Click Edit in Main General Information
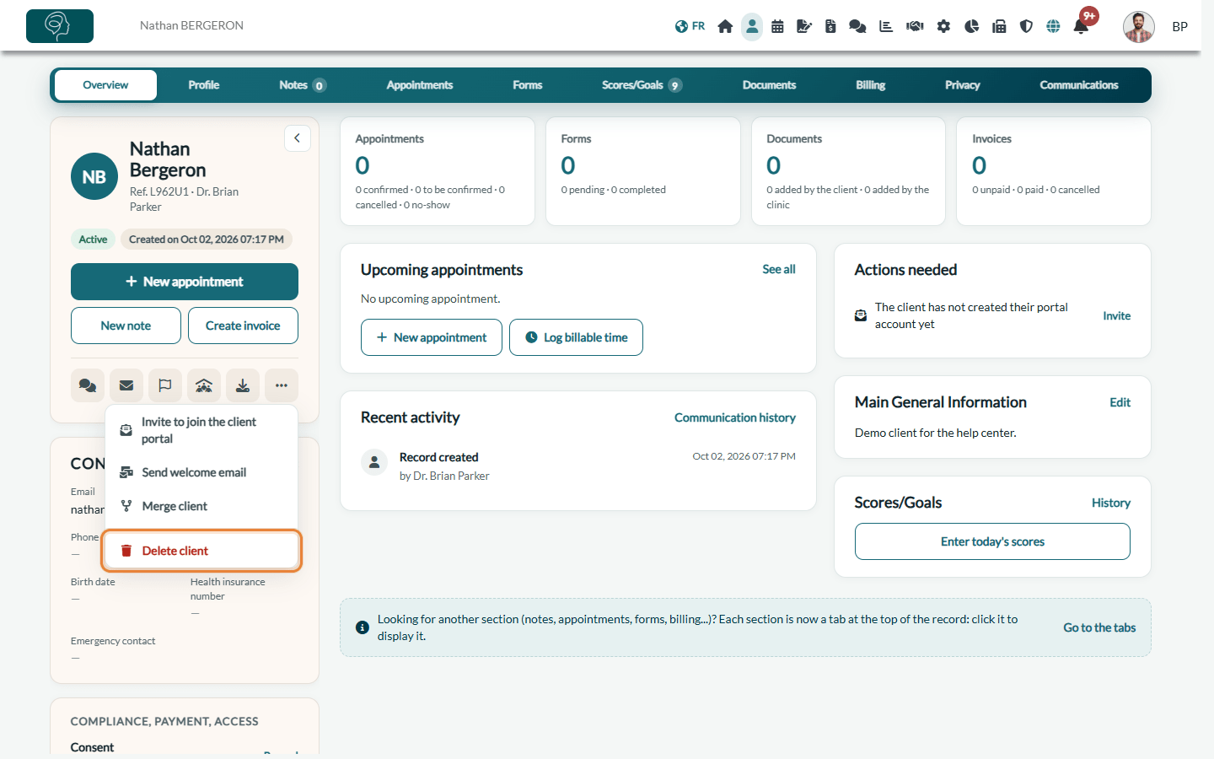Image resolution: width=1214 pixels, height=759 pixels. tap(1120, 402)
